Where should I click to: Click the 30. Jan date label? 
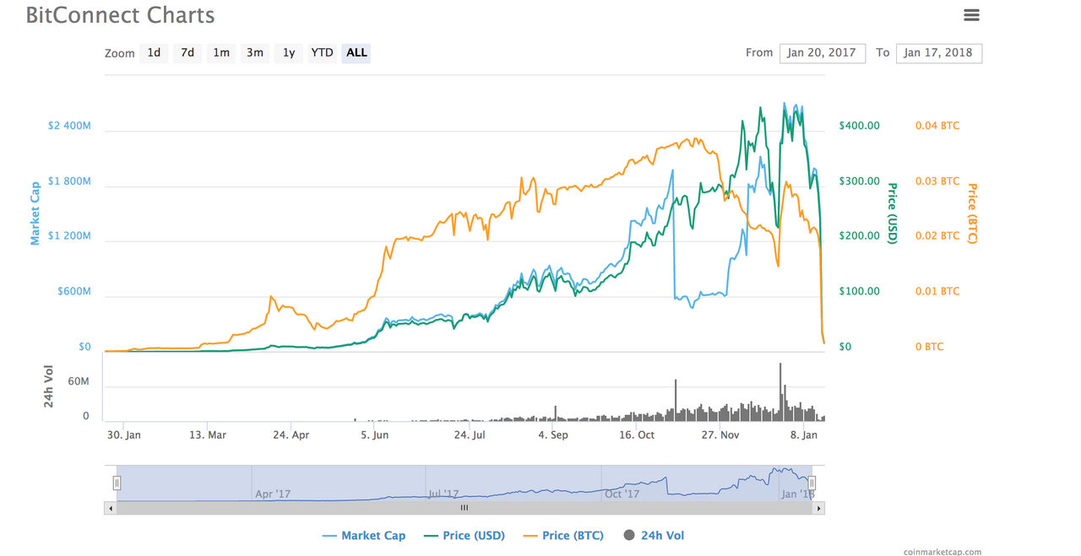coord(125,435)
